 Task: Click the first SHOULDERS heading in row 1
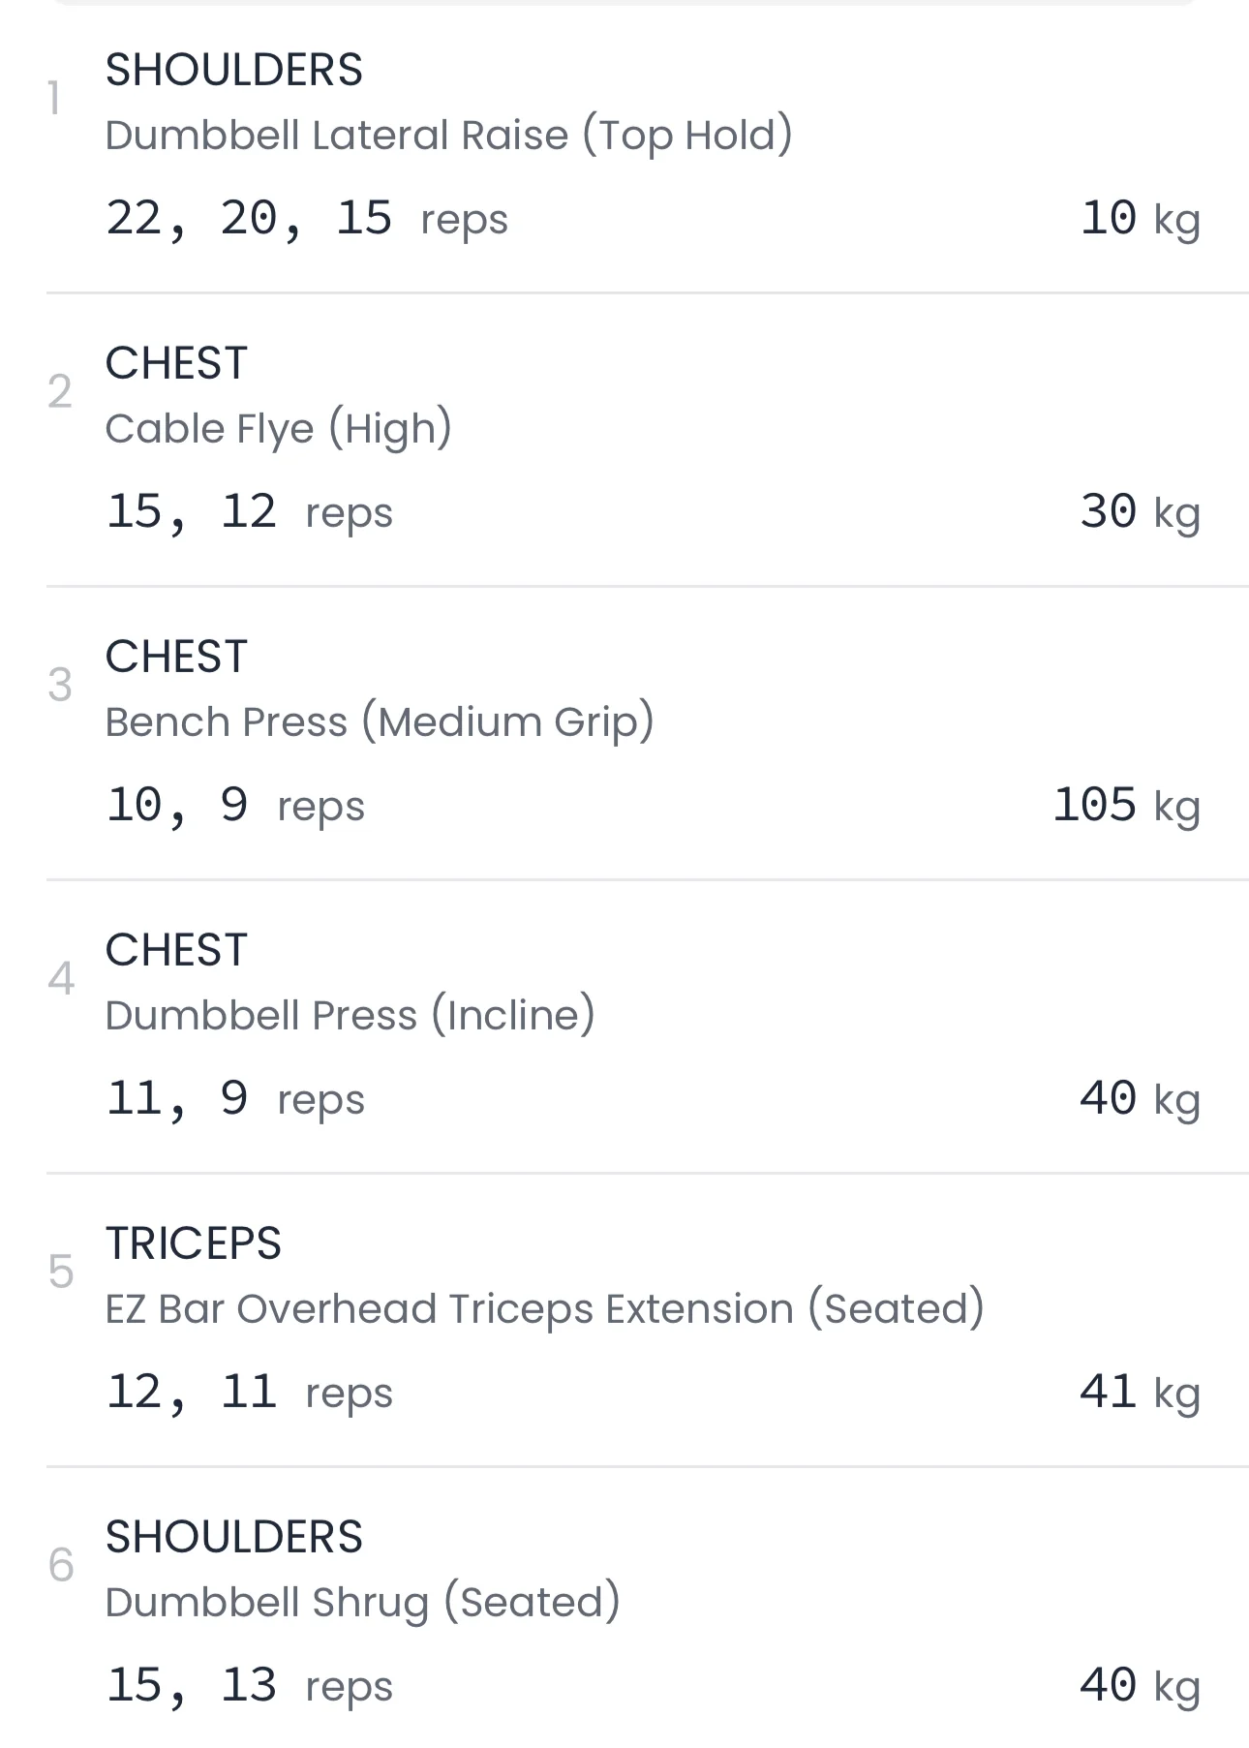click(x=233, y=70)
